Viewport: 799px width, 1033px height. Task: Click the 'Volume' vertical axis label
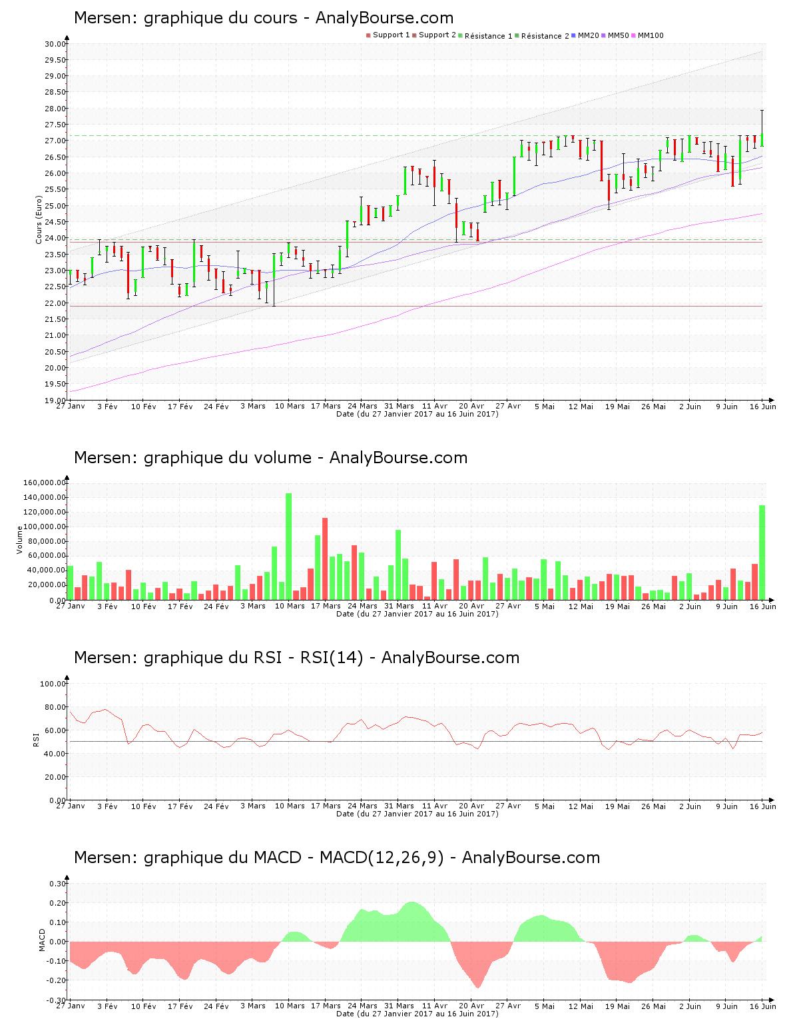coord(19,540)
